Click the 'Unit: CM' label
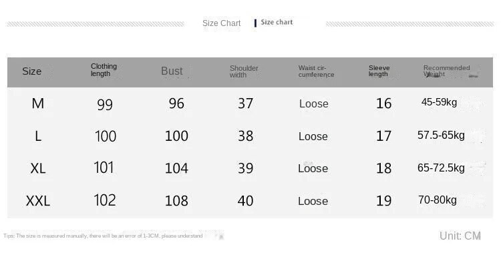This screenshot has height=269, width=501. pyautogui.click(x=460, y=236)
